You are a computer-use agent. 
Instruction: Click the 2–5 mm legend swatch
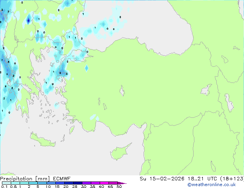tap(33, 183)
